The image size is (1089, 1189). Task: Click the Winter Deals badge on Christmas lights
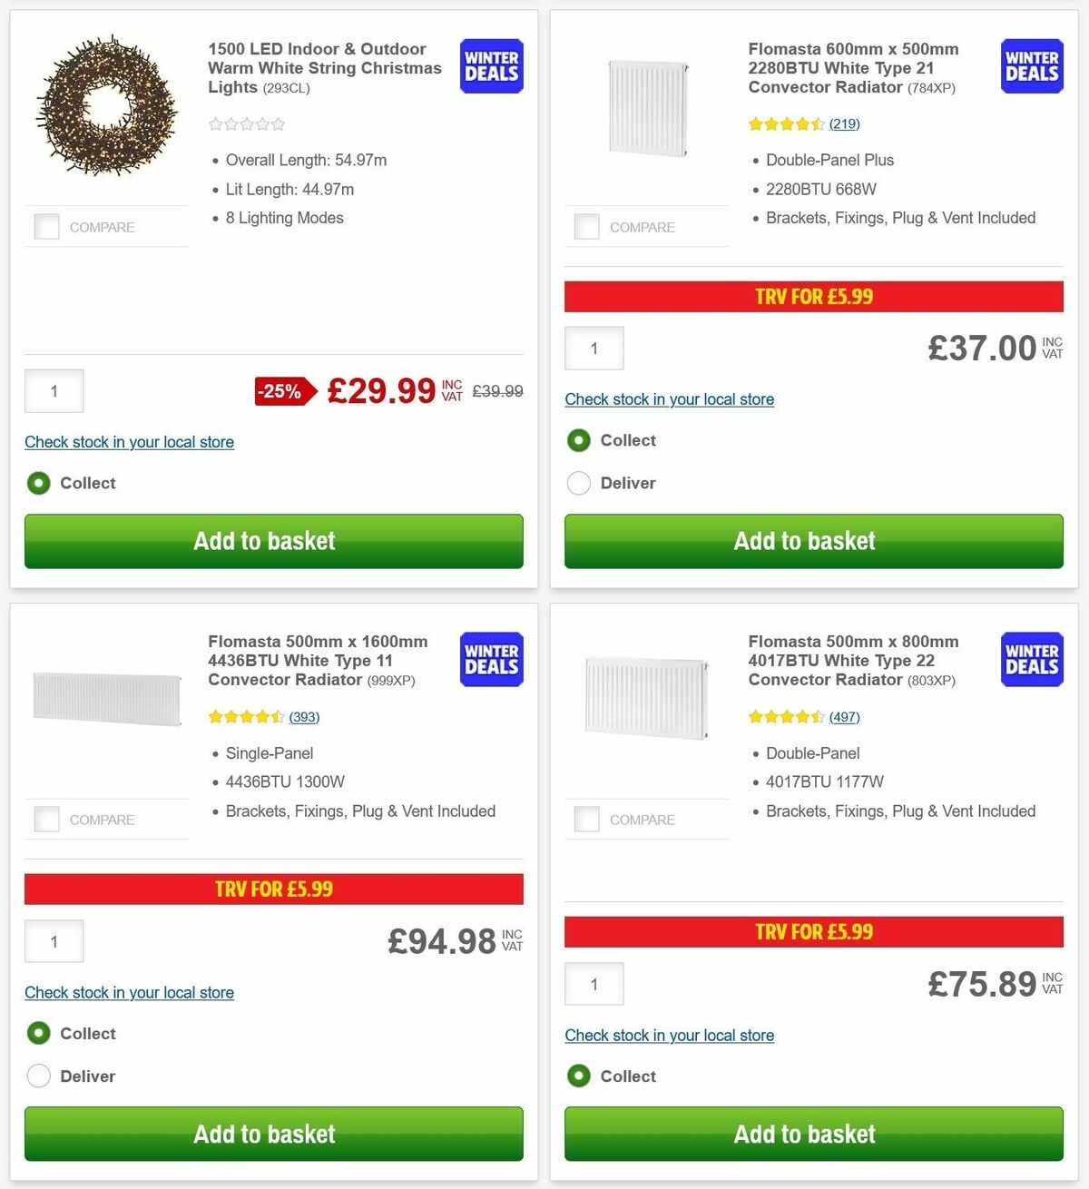[490, 65]
